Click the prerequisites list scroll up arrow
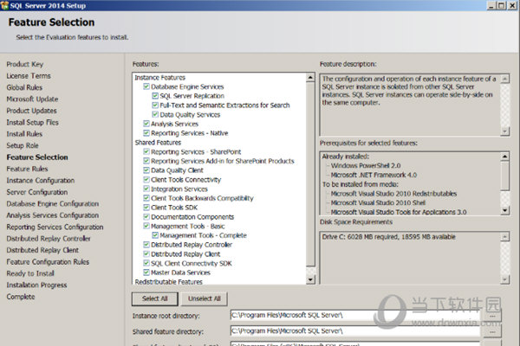Image resolution: width=520 pixels, height=346 pixels. pos(504,157)
